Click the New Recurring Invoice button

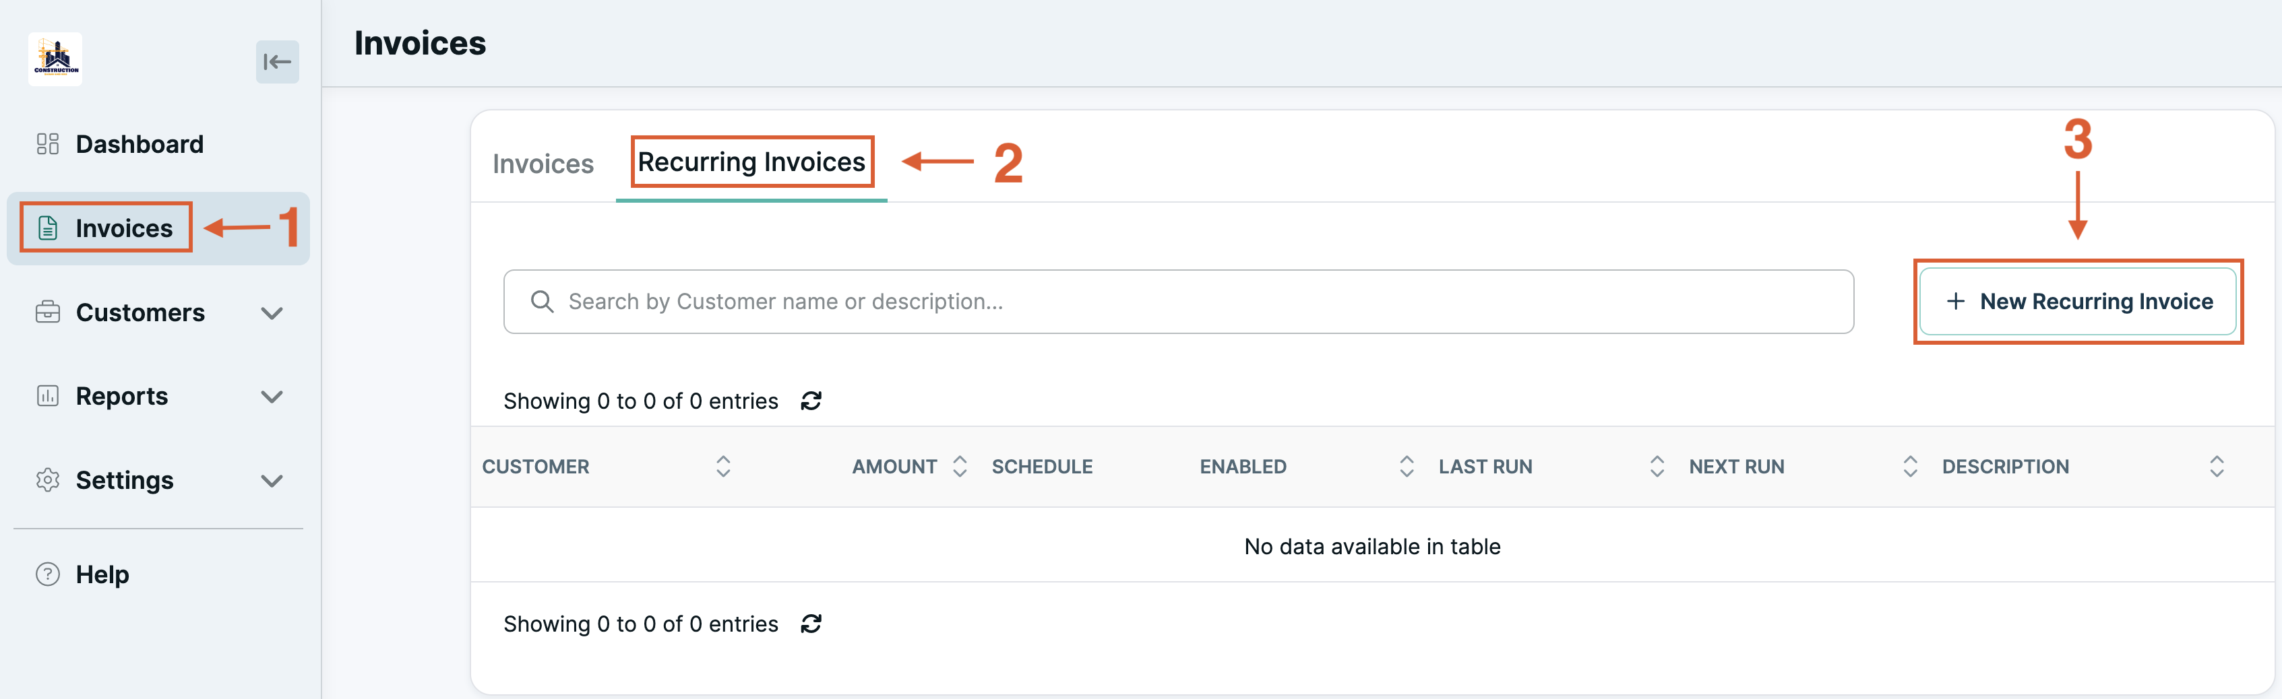pyautogui.click(x=2077, y=301)
